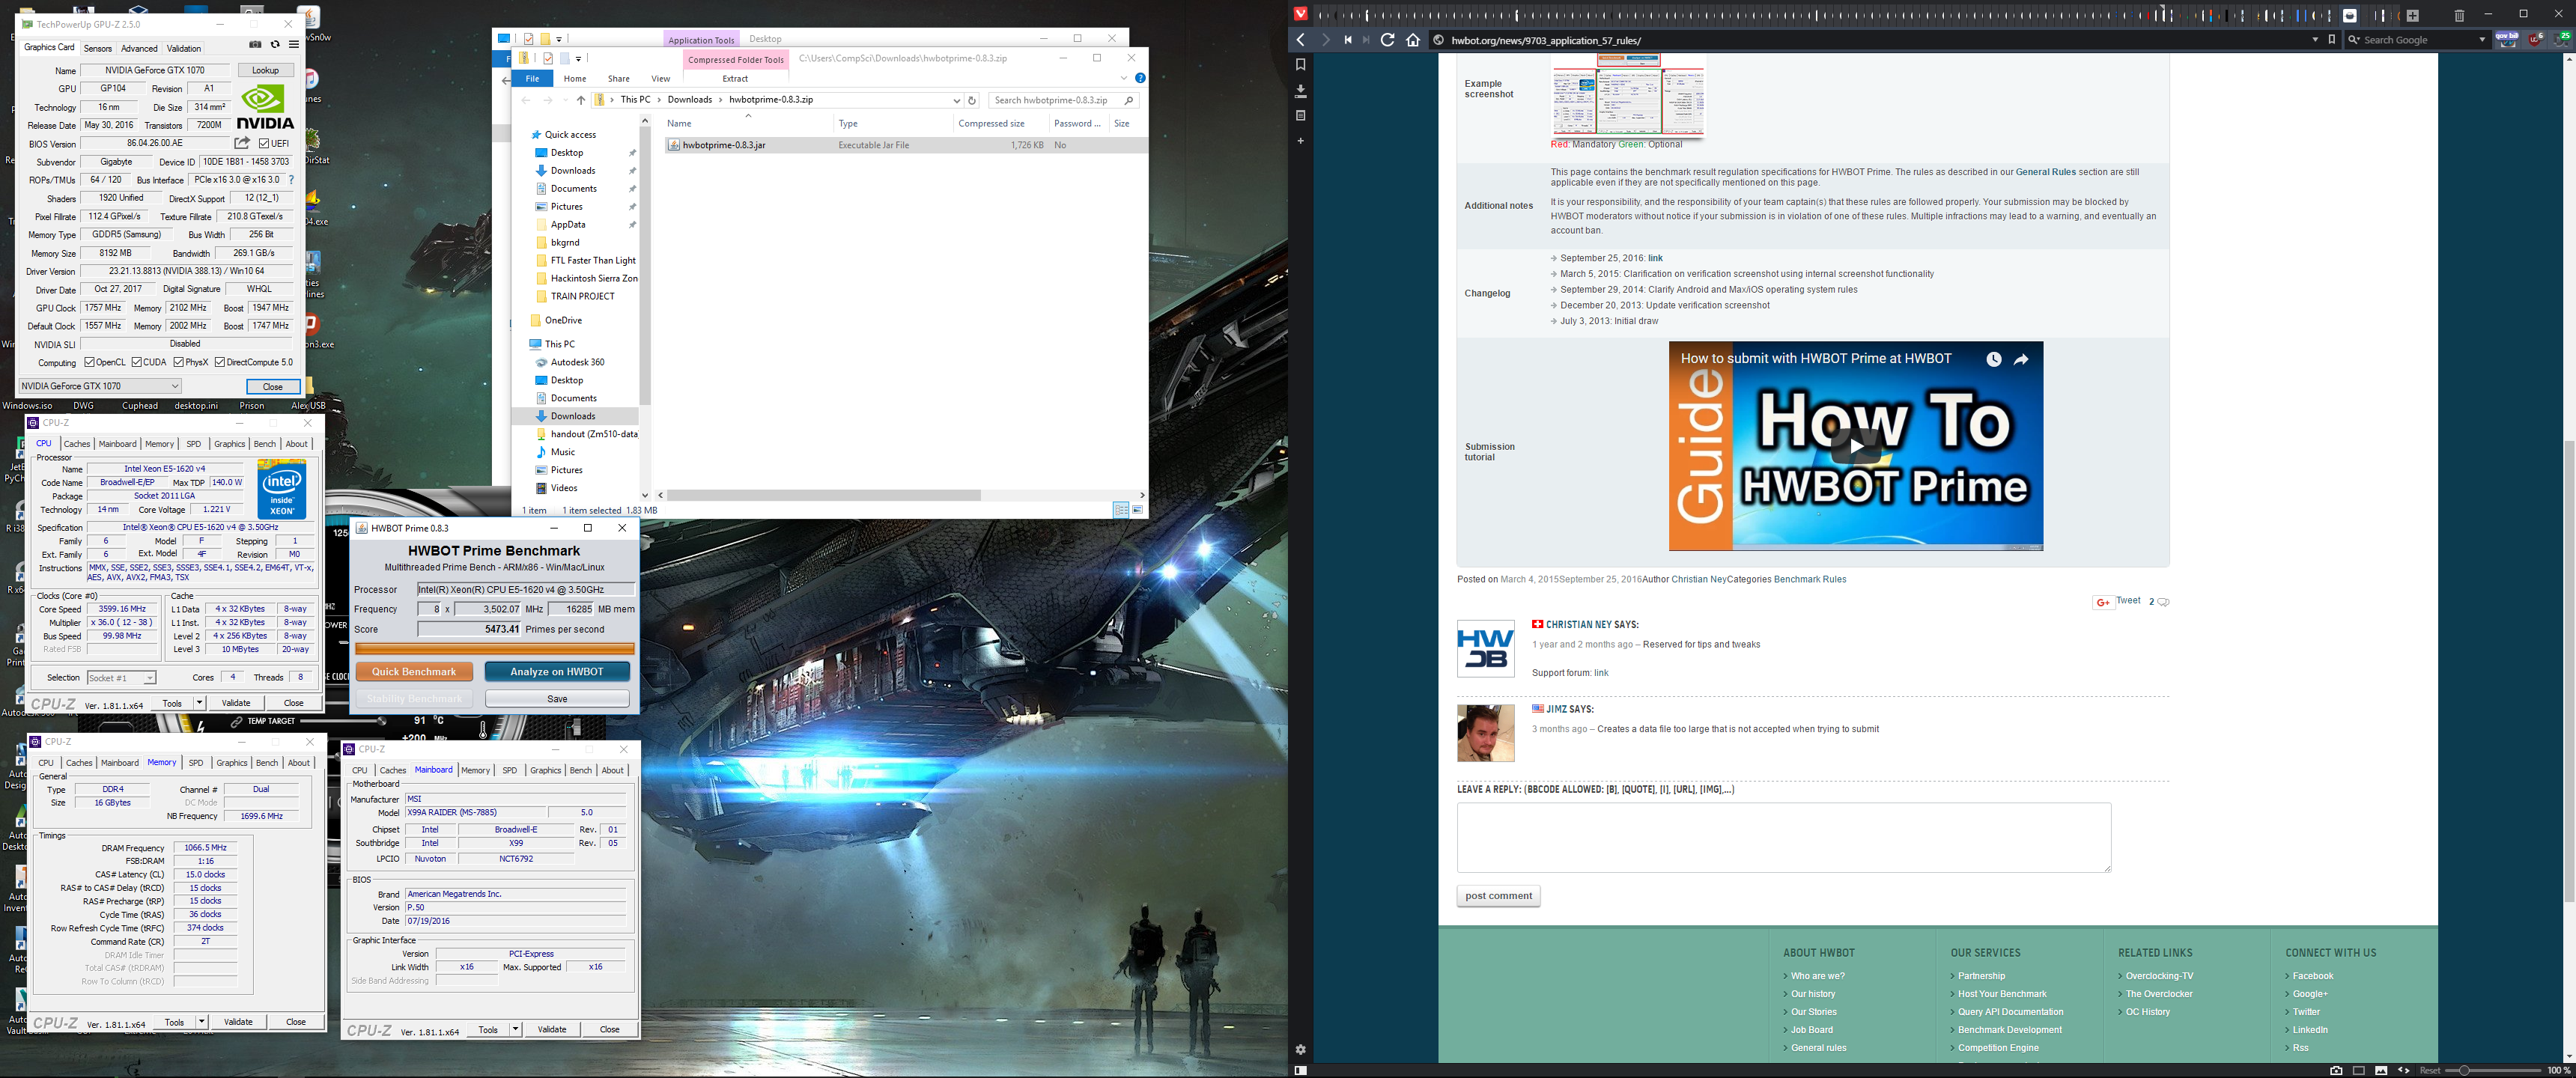Viewport: 2576px width, 1078px height.
Task: Toggle CUDA checkbox
Action: point(137,362)
